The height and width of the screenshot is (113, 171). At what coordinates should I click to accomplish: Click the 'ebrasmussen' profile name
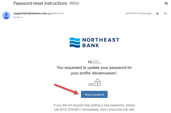pos(104,73)
